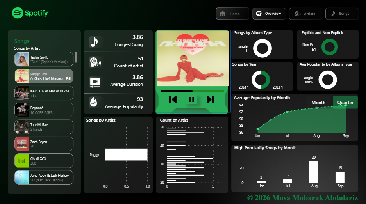Viewport: 366px width, 204px height.
Task: Click the Spotify logo
Action: click(x=30, y=13)
